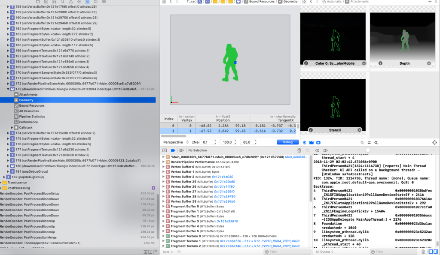Open settings gear for Depth attachment
This screenshot has width=440, height=255.
[429, 63]
